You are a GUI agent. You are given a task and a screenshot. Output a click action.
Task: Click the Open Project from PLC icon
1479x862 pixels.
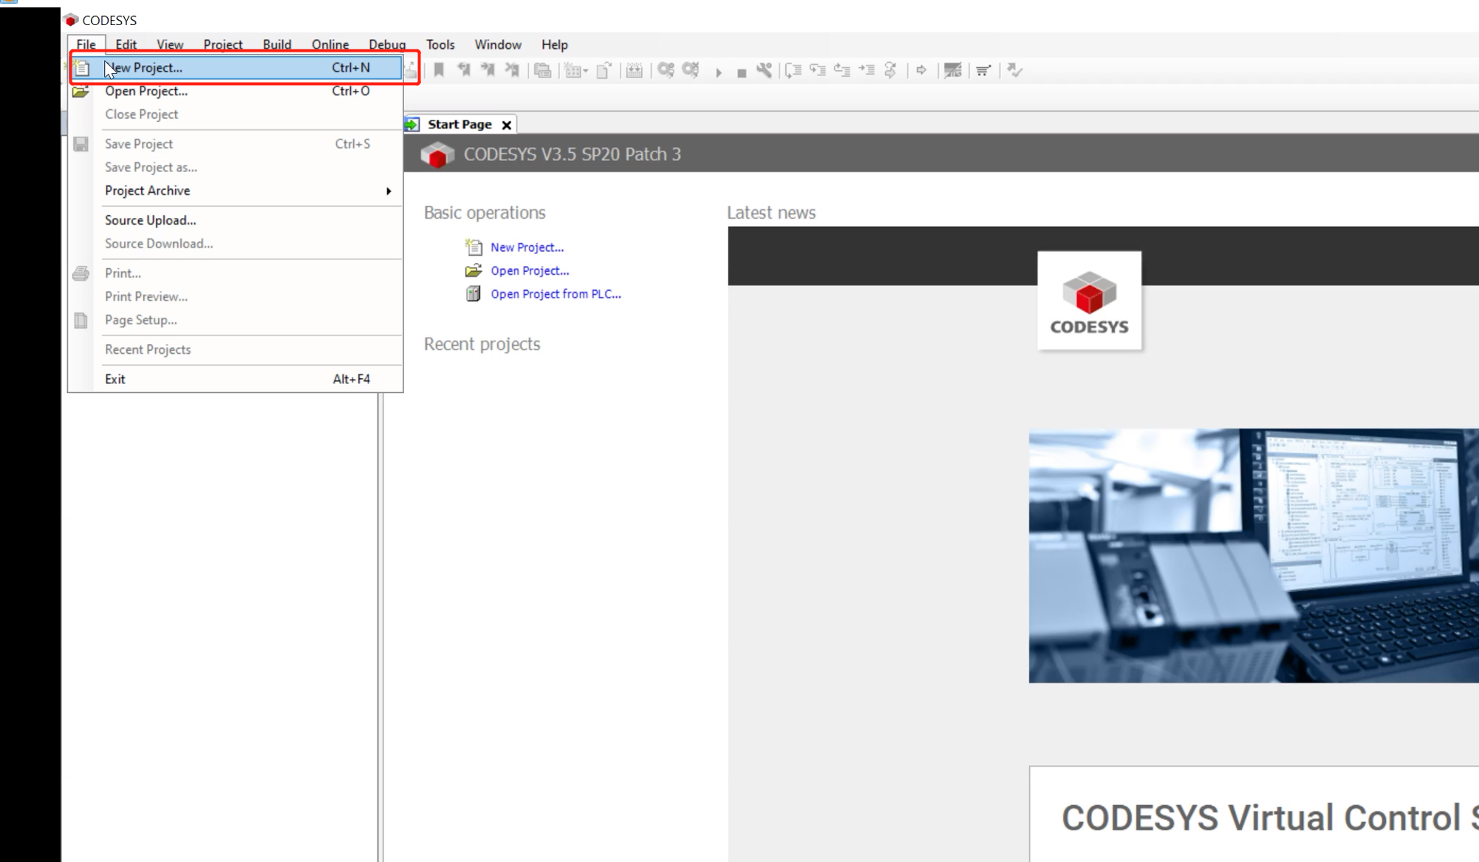(474, 294)
